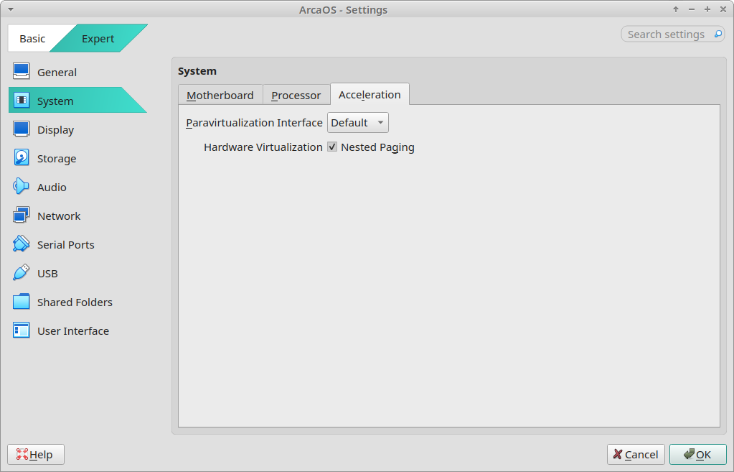This screenshot has width=734, height=472.
Task: Switch to Basic mode
Action: tap(32, 38)
